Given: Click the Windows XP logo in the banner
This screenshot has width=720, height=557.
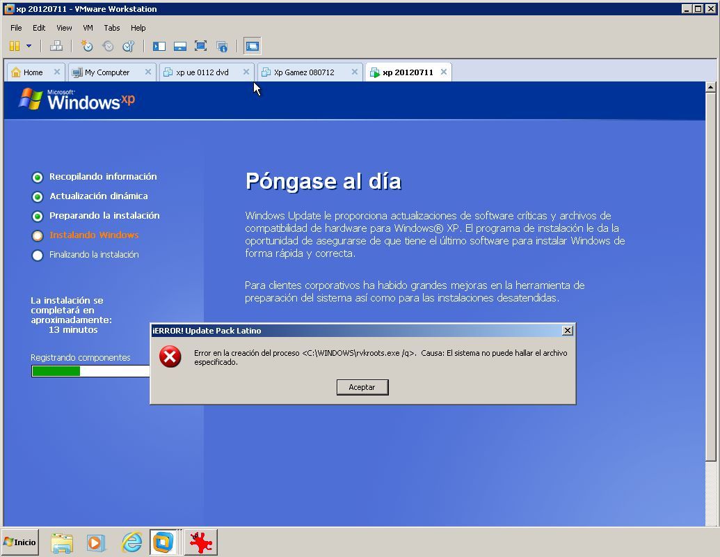Looking at the screenshot, I should (77, 100).
